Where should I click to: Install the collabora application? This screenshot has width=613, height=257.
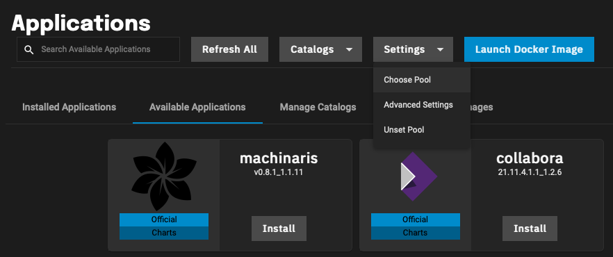click(x=530, y=229)
